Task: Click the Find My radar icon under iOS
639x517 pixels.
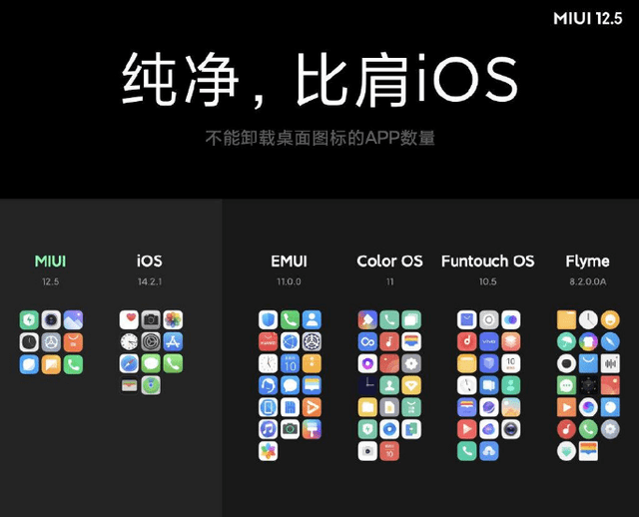Action: (x=151, y=385)
